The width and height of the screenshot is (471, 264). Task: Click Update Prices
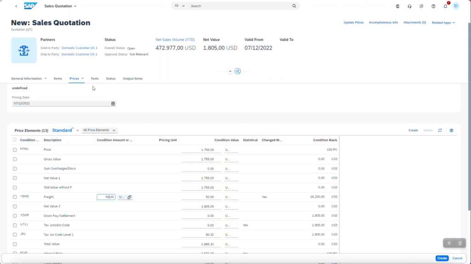pos(354,23)
